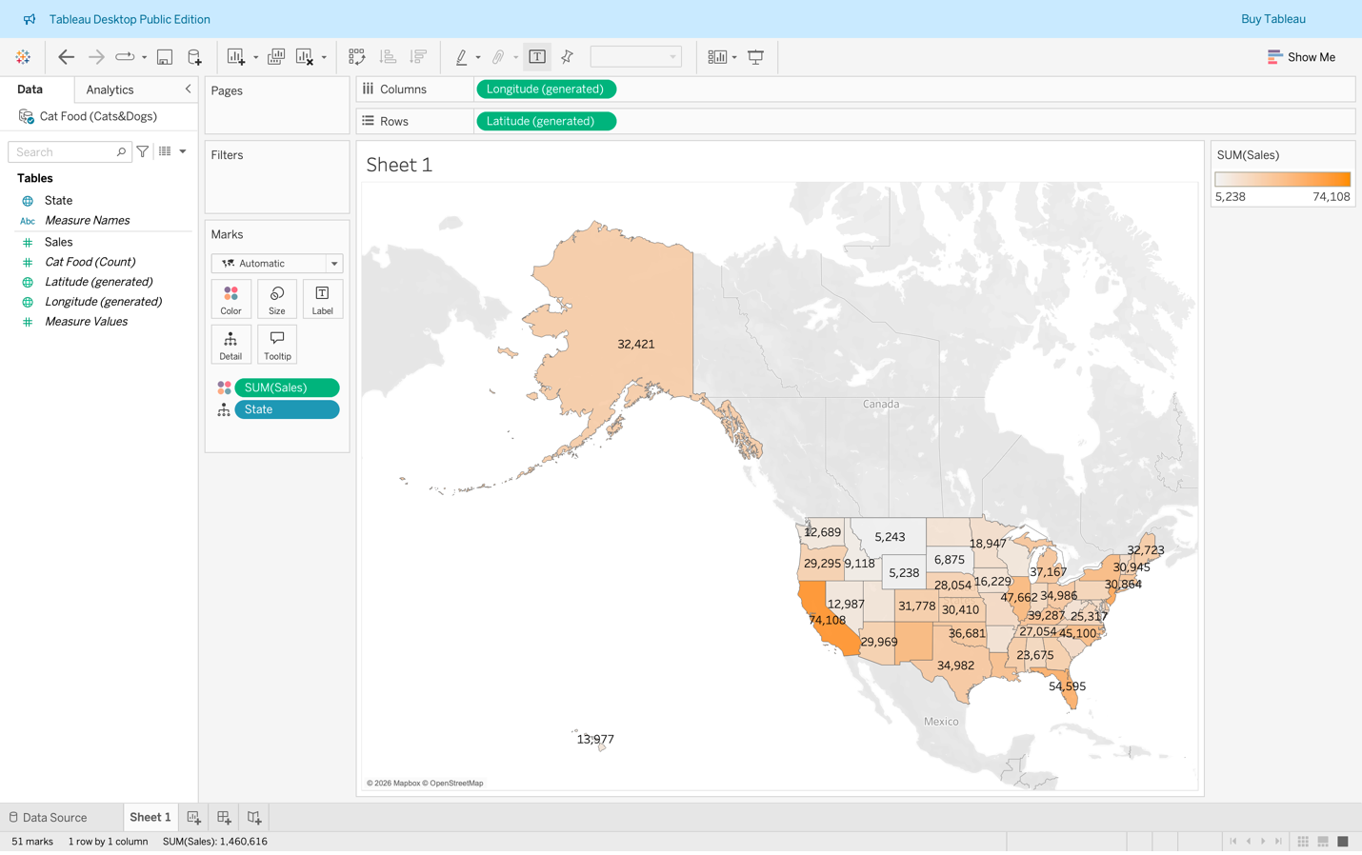Screen dimensions: 1362x855
Task: Follow the Buy Tableau link
Action: click(1272, 19)
